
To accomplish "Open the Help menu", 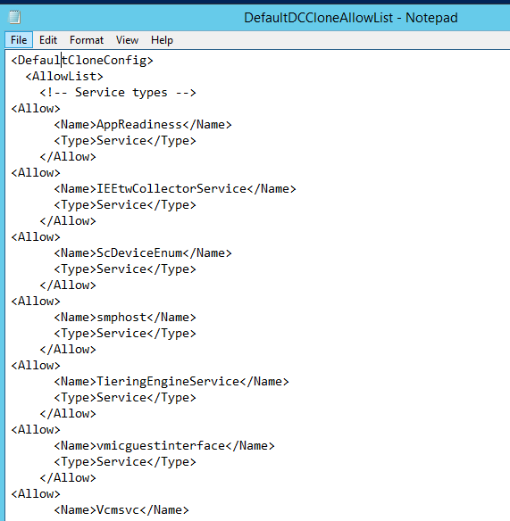I will (162, 40).
